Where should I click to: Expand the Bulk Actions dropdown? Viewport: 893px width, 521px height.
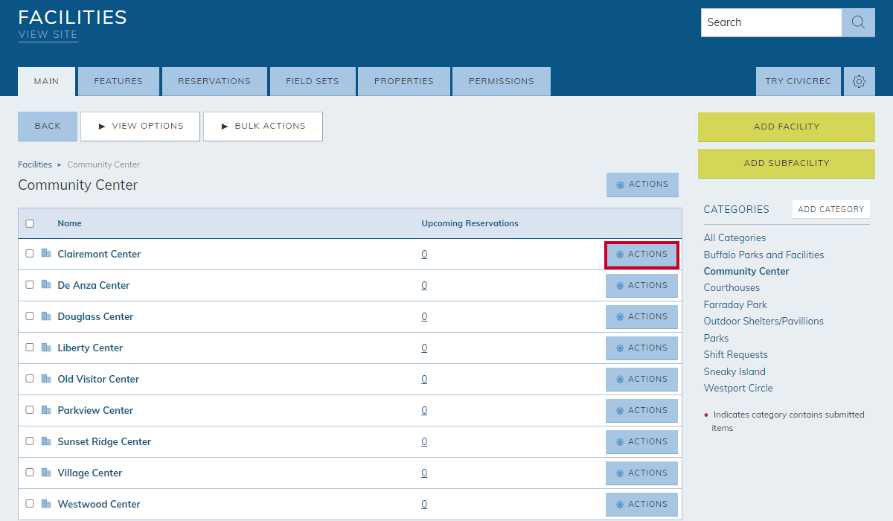point(263,127)
